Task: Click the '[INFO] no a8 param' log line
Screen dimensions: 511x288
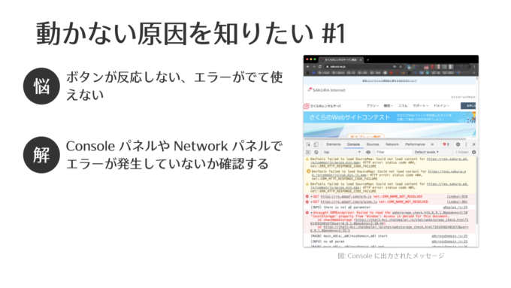Action: click(327, 241)
